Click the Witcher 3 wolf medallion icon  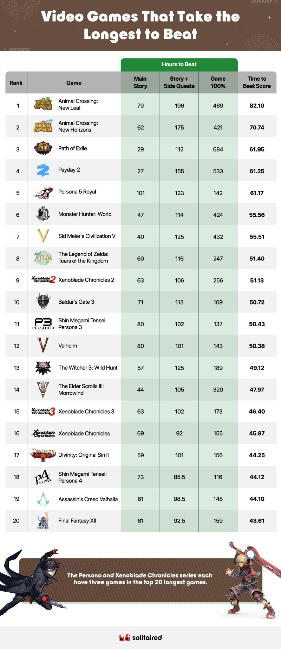tap(43, 368)
